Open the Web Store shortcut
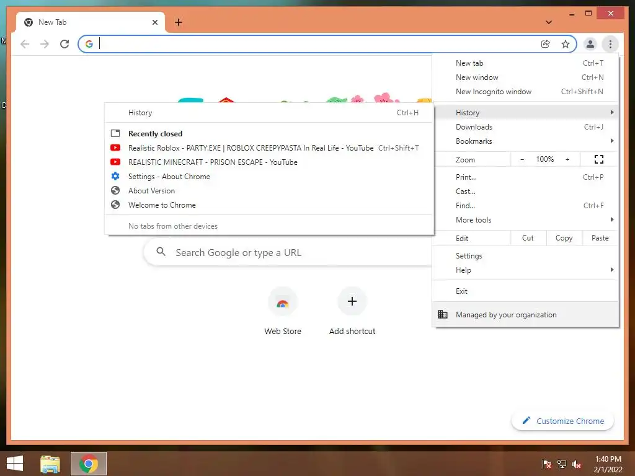This screenshot has width=635, height=476. (x=283, y=311)
